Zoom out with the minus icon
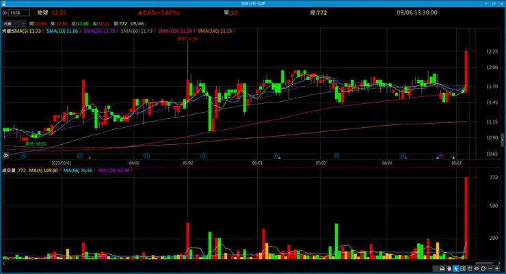506x274 pixels. [490, 269]
